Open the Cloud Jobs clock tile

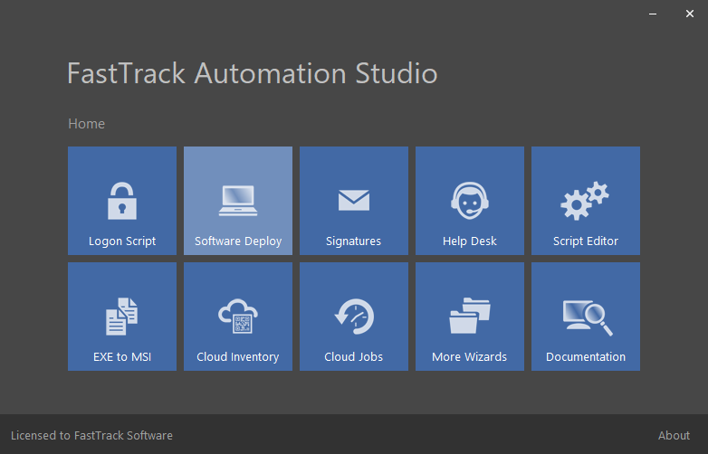[354, 317]
